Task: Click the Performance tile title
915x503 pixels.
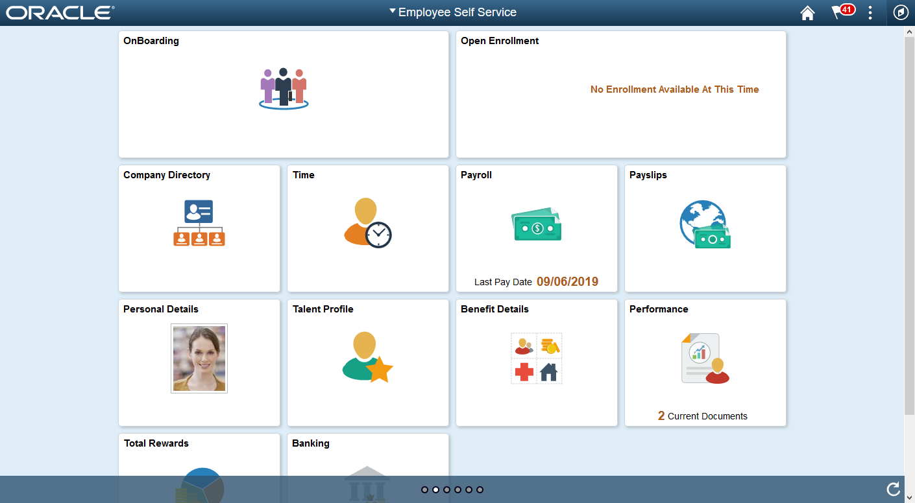Action: tap(659, 309)
